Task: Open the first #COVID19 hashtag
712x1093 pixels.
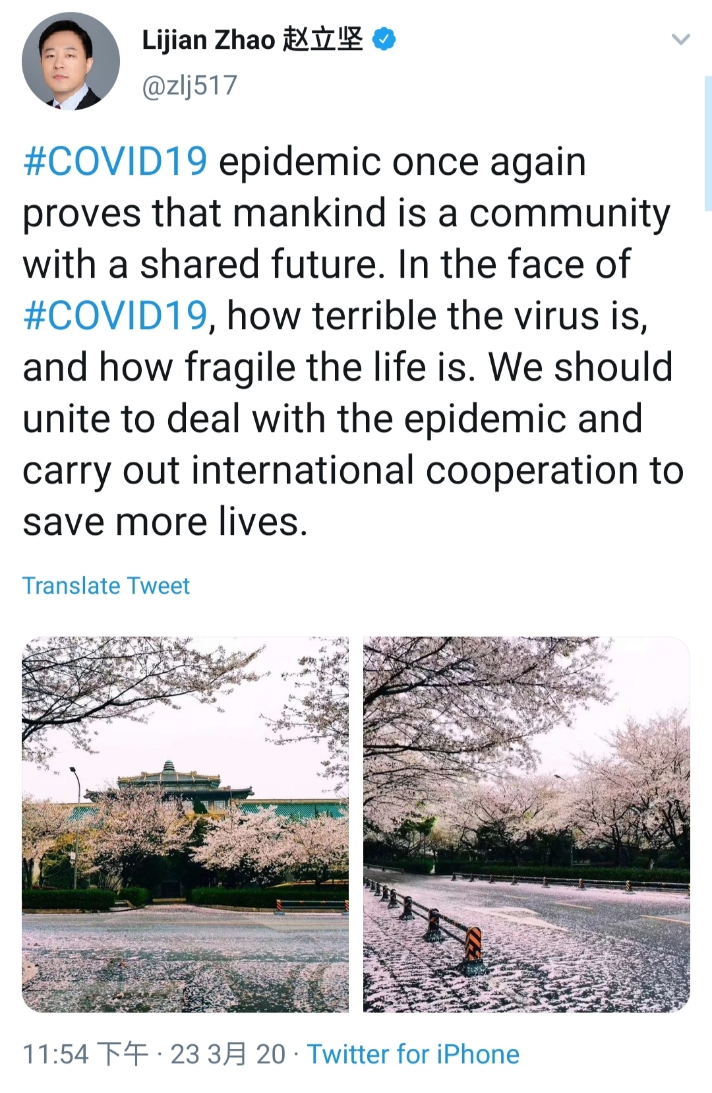Action: click(x=115, y=162)
